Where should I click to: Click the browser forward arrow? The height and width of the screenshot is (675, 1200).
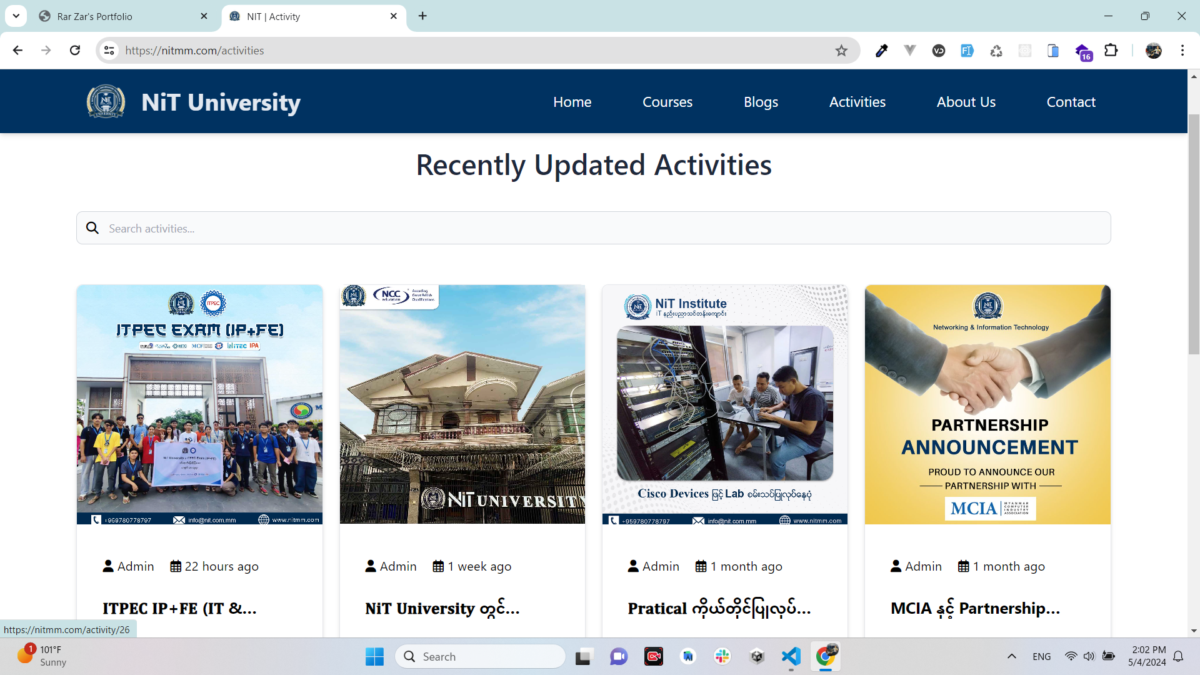pos(46,51)
